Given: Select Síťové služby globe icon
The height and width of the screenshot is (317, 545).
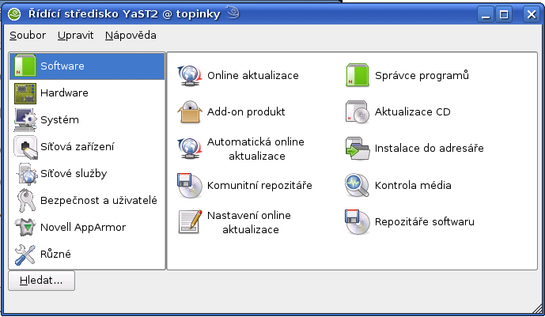Looking at the screenshot, I should [x=26, y=174].
